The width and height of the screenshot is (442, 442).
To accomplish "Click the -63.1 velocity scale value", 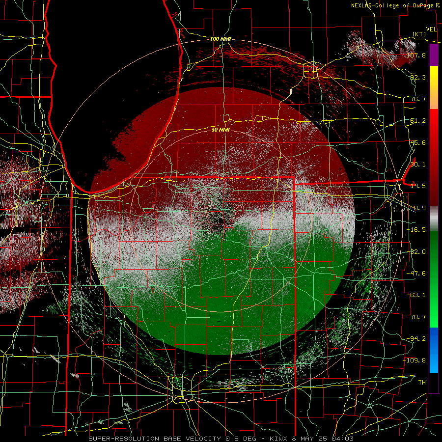I will [416, 295].
